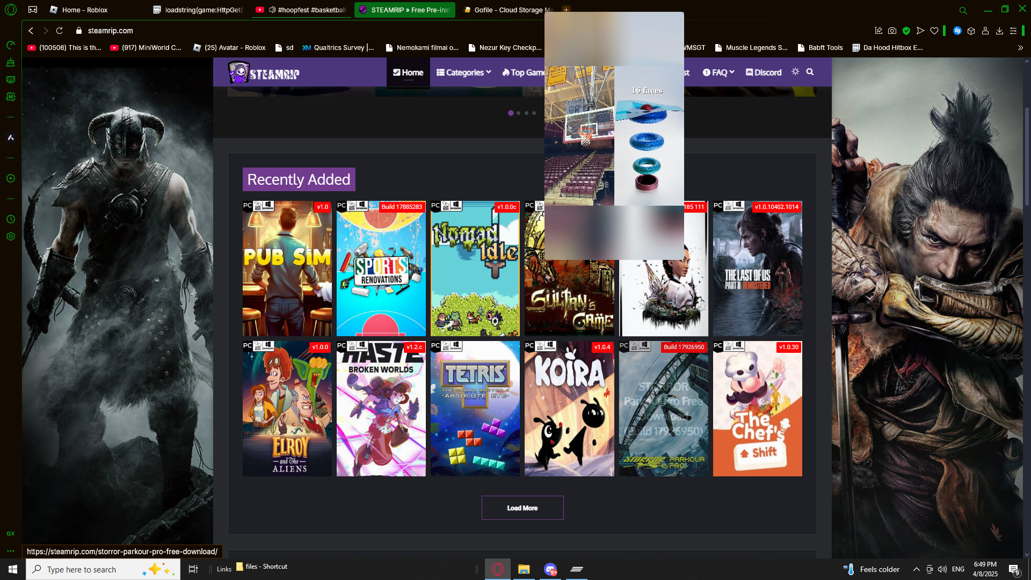Click the Load More button
1031x580 pixels.
pos(522,508)
